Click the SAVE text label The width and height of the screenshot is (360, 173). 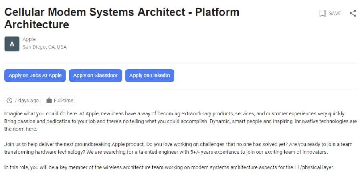click(x=335, y=14)
